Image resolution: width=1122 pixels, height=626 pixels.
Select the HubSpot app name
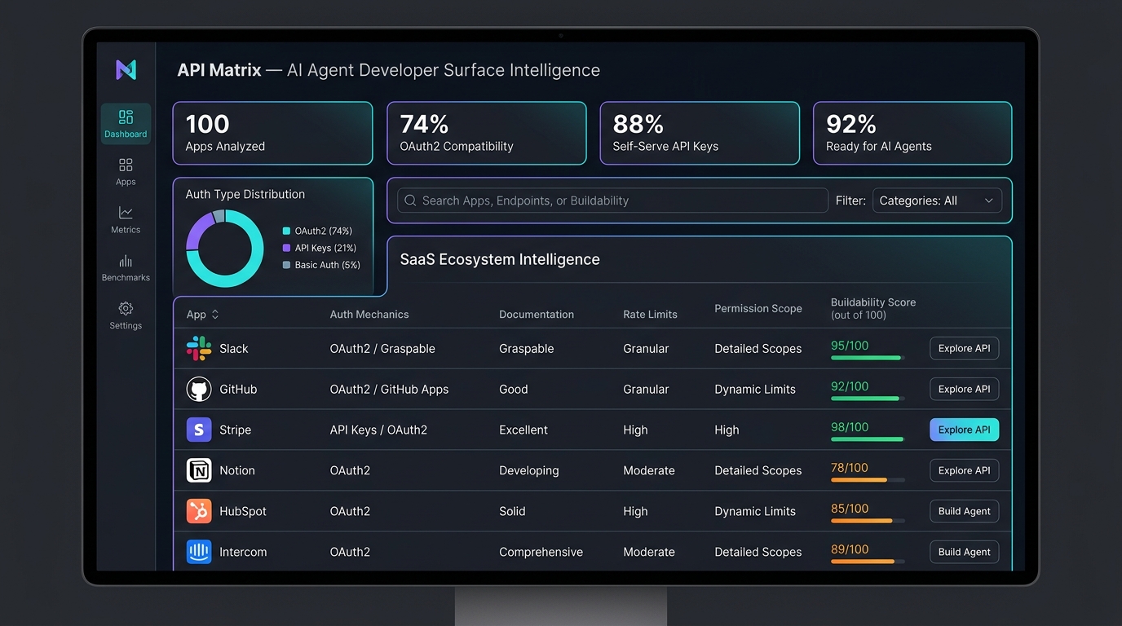point(243,512)
